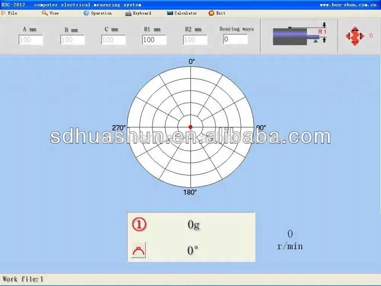The image size is (381, 286).
Task: Click the 270° label on polar chart
Action: (x=119, y=128)
